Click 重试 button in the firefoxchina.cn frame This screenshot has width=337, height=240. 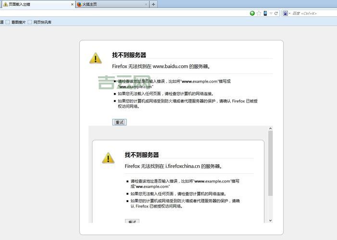pyautogui.click(x=132, y=221)
